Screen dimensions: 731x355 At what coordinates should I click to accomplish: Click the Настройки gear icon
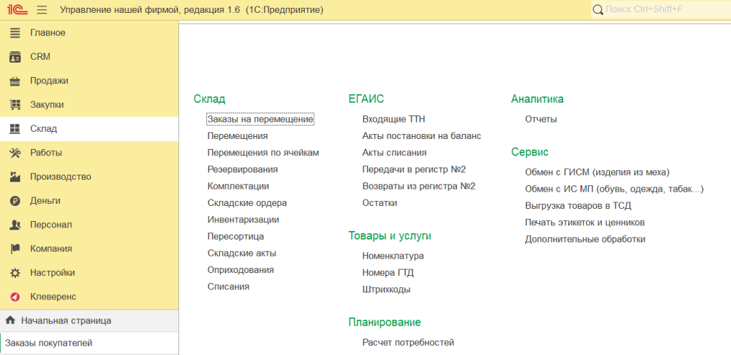pos(16,272)
